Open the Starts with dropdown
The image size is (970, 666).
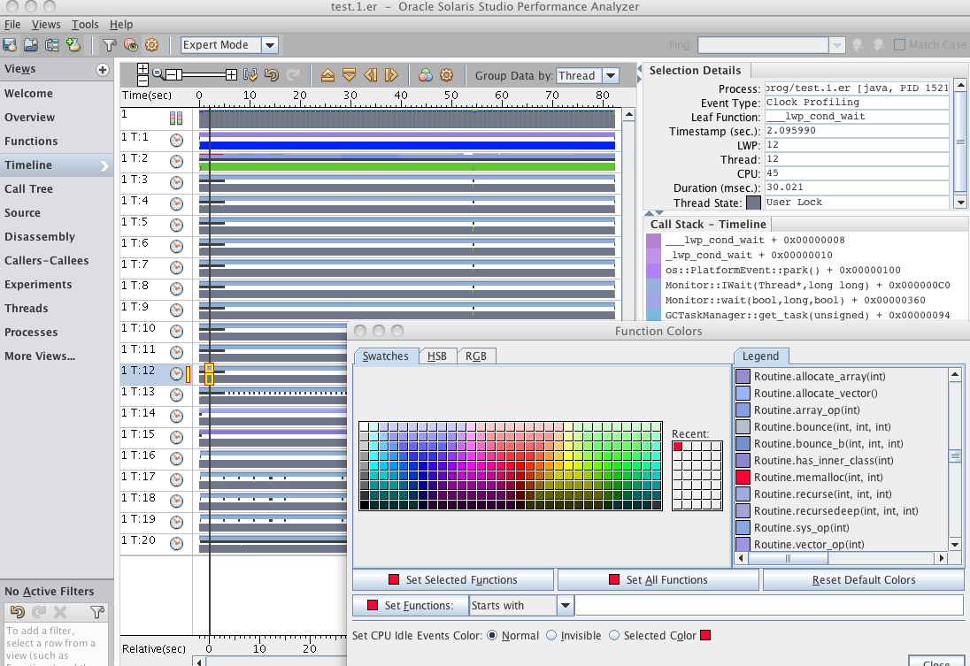point(566,605)
